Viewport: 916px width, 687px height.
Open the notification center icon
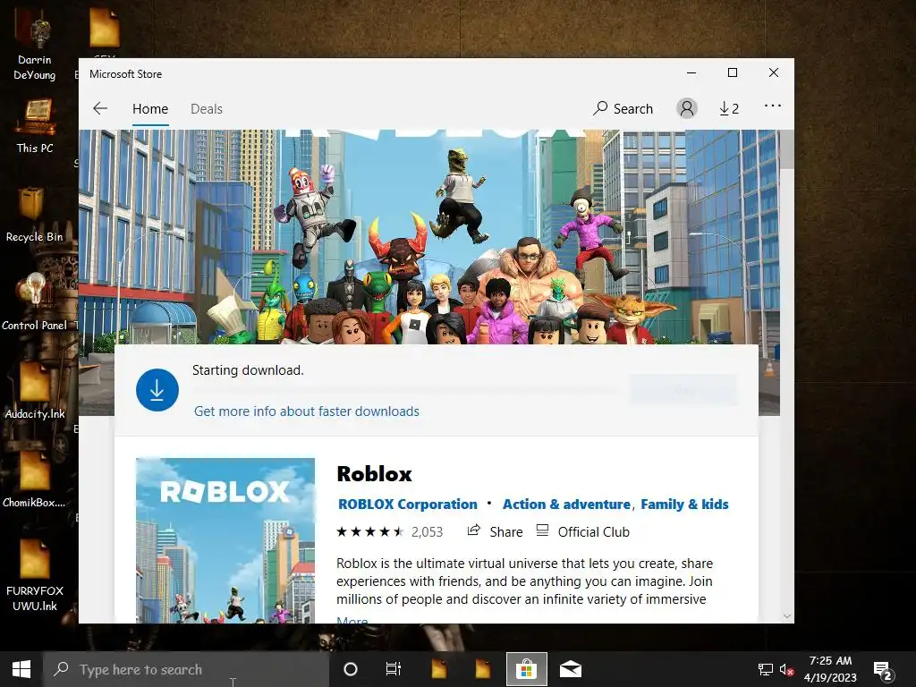point(882,670)
